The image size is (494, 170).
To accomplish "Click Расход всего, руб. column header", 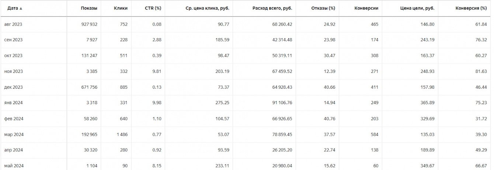I will click(x=272, y=8).
